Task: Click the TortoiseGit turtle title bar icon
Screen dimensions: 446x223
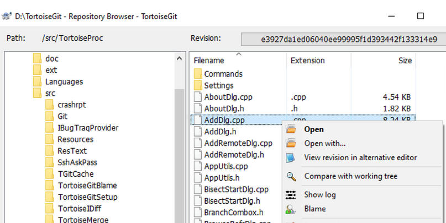Action: tap(6, 17)
